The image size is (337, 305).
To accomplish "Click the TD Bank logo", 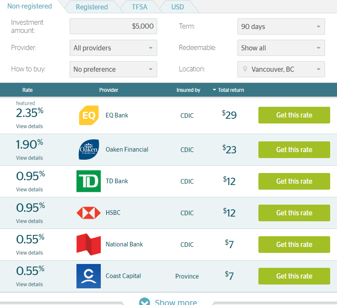I will [x=89, y=181].
